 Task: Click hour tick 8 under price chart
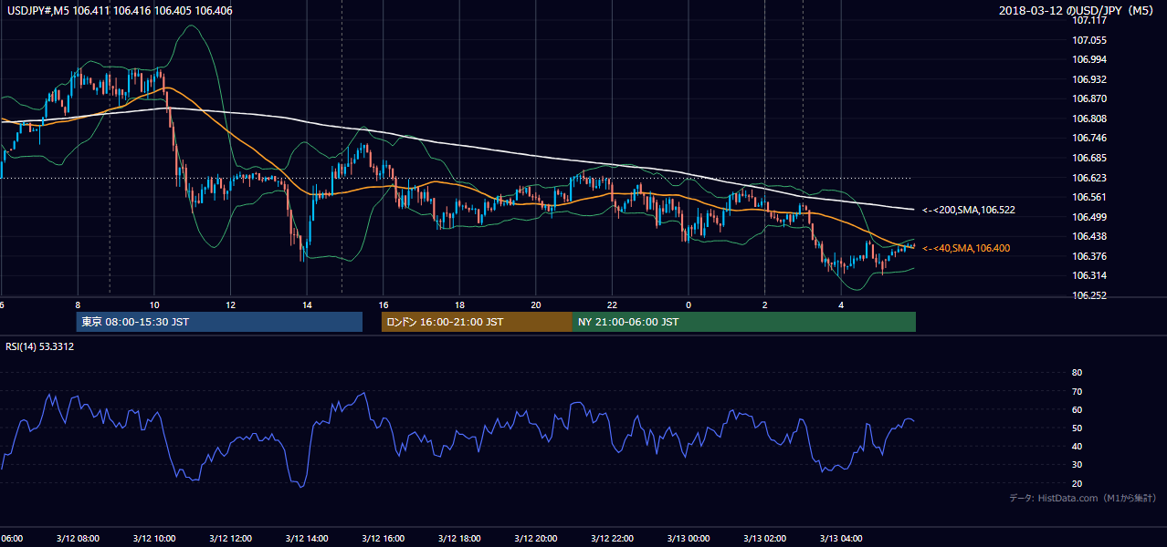coord(78,304)
